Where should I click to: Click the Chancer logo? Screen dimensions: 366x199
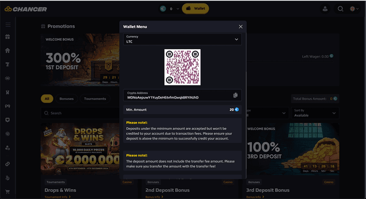[26, 9]
